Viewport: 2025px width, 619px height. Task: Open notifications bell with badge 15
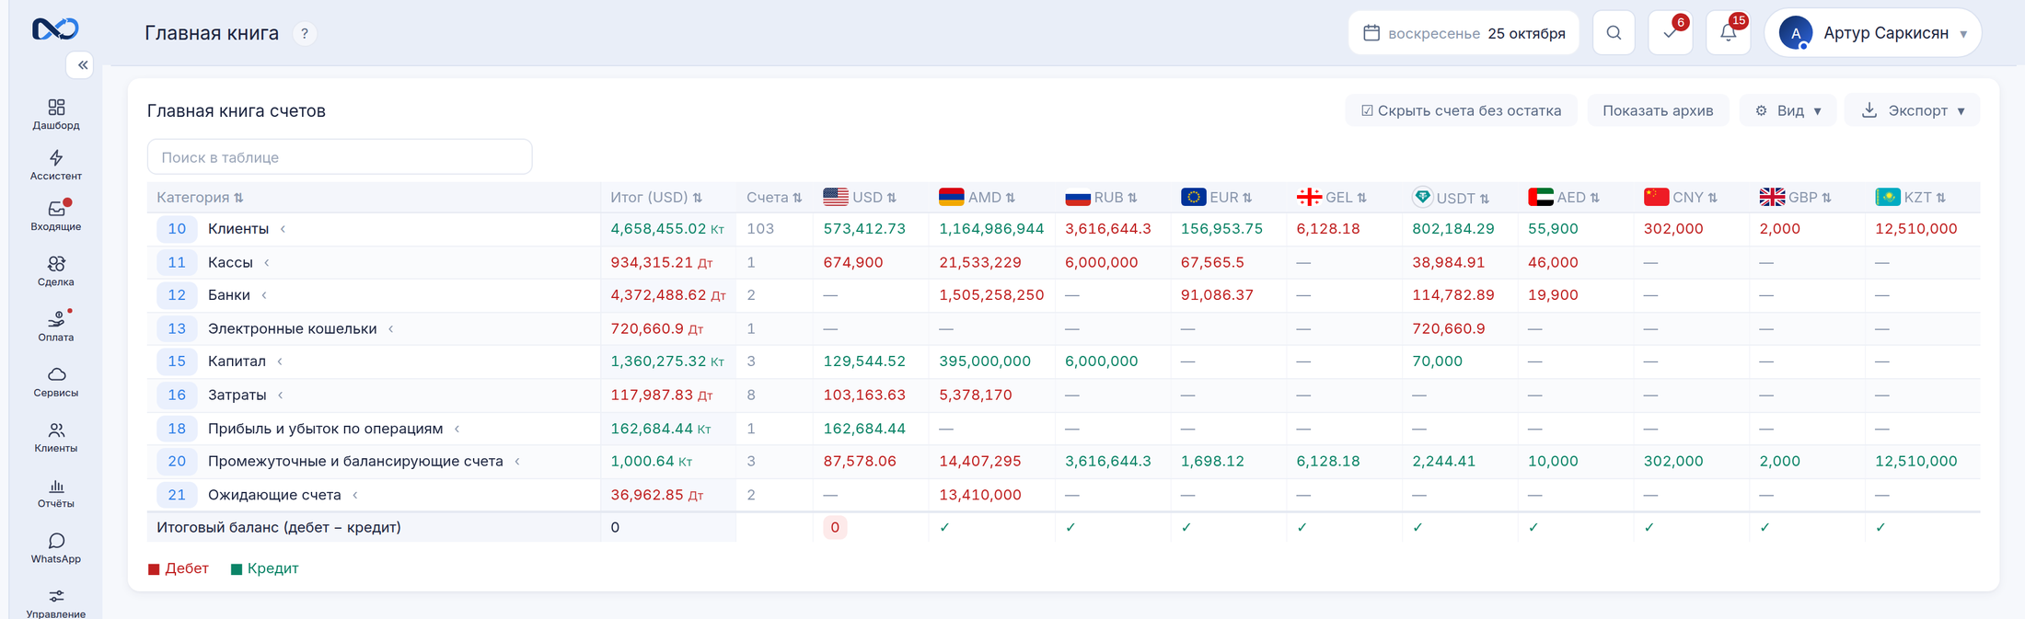[x=1728, y=33]
